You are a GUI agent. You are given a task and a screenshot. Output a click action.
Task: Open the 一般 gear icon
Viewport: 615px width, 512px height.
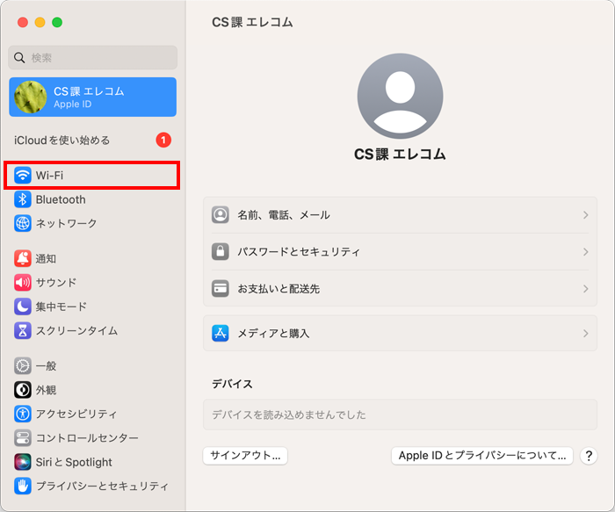(23, 365)
